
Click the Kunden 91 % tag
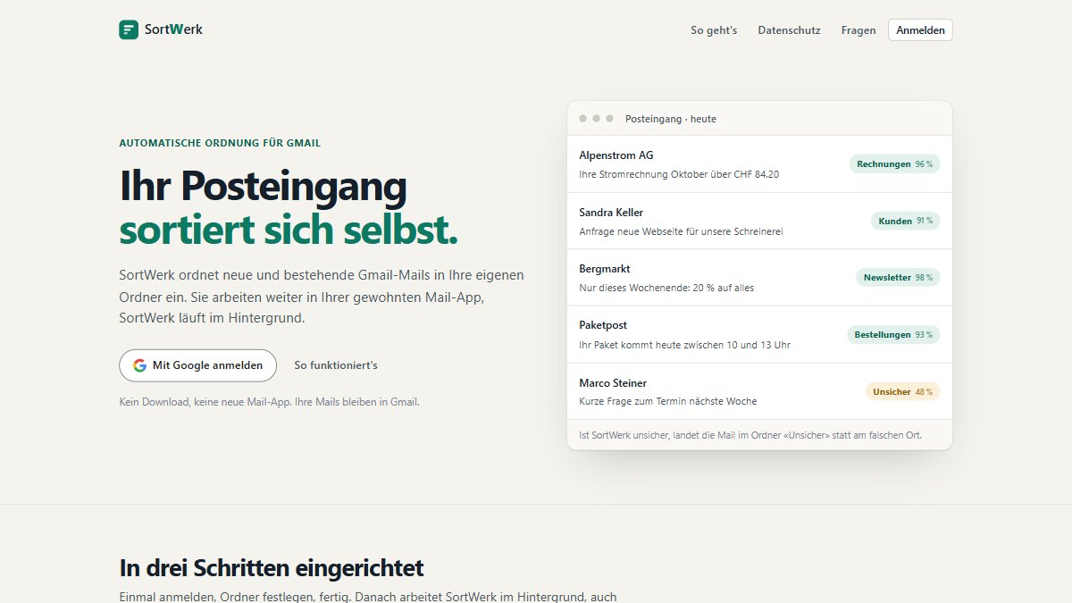tap(906, 221)
